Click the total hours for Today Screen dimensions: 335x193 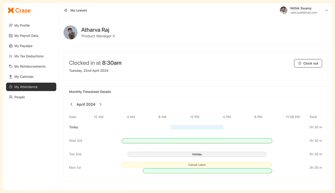(x=316, y=127)
